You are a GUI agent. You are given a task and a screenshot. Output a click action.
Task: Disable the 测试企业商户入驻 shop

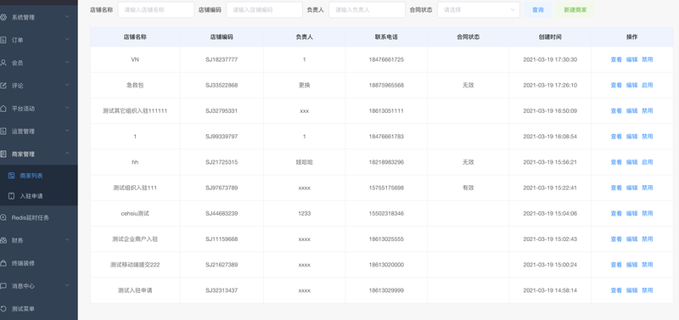click(x=647, y=239)
